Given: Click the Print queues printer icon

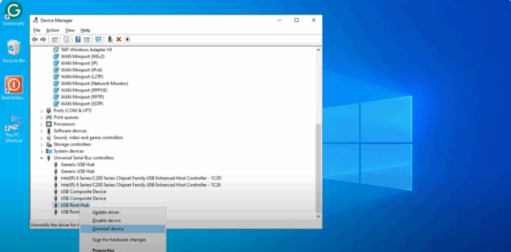Looking at the screenshot, I should click(49, 118).
